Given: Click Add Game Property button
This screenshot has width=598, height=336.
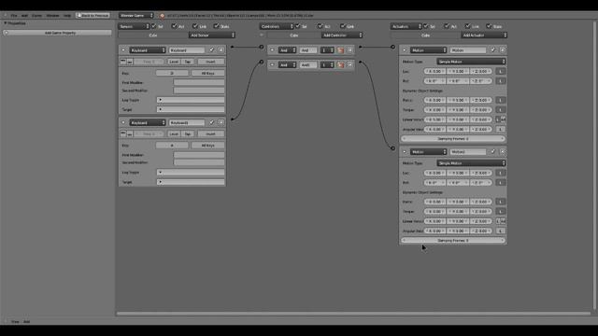Looking at the screenshot, I should coord(57,33).
